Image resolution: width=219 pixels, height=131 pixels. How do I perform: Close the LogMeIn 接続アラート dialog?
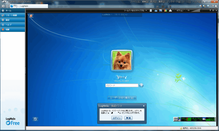coord(144,106)
